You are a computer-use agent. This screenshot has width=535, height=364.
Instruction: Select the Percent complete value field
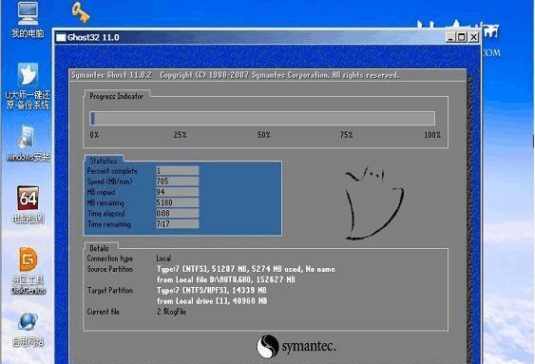click(177, 170)
